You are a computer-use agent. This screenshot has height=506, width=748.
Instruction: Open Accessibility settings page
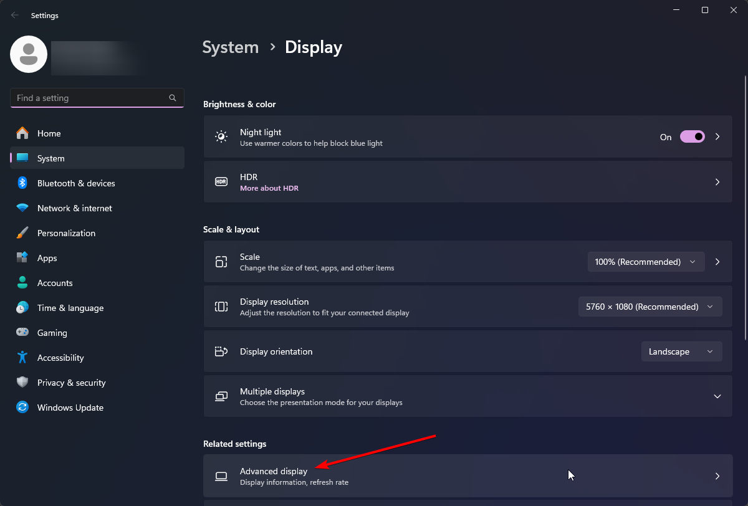coord(97,358)
